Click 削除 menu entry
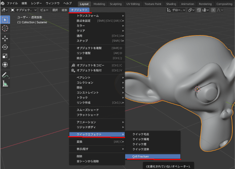This screenshot has width=235, height=169. (x=97, y=156)
